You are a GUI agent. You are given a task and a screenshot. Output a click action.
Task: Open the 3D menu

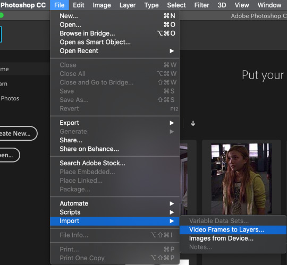[222, 5]
